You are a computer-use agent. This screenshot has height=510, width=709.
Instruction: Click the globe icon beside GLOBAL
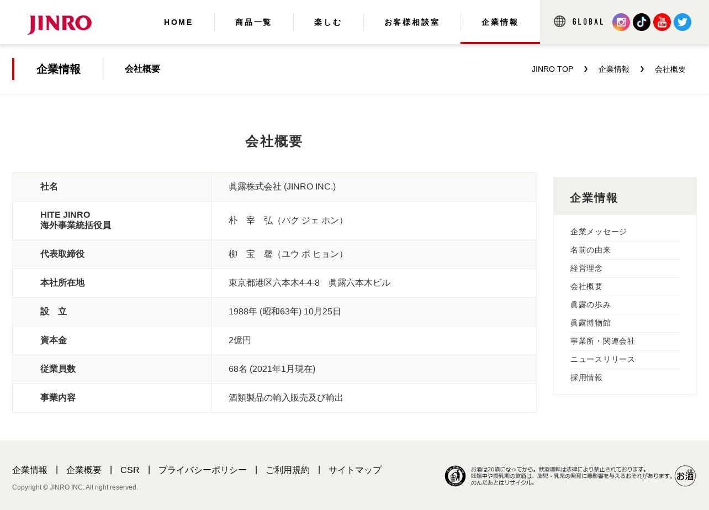(x=560, y=22)
